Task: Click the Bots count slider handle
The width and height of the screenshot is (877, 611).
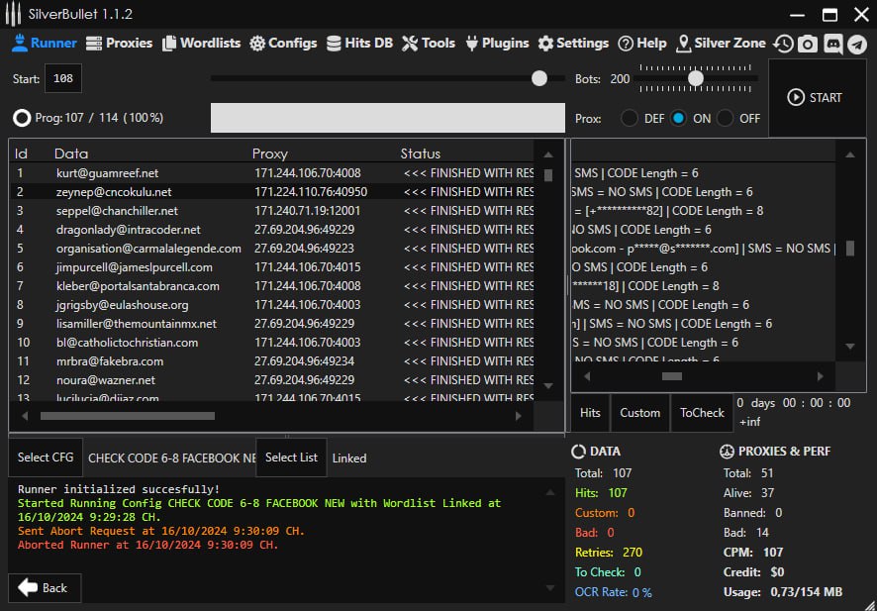Action: pyautogui.click(x=696, y=78)
